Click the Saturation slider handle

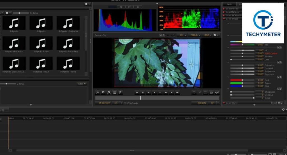242,65
